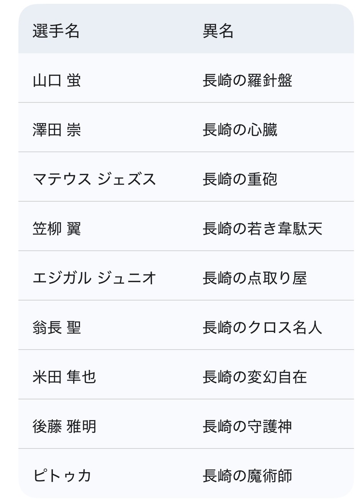Select player name 翁長 聖
The height and width of the screenshot is (499, 362).
(x=57, y=328)
